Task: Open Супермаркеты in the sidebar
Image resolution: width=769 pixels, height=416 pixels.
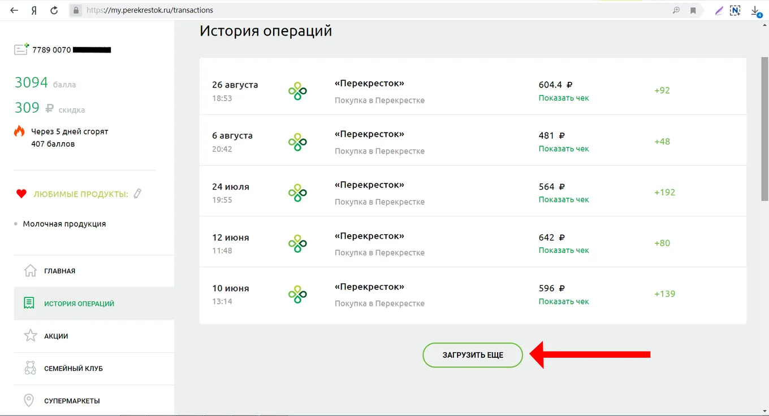Action: (94, 401)
